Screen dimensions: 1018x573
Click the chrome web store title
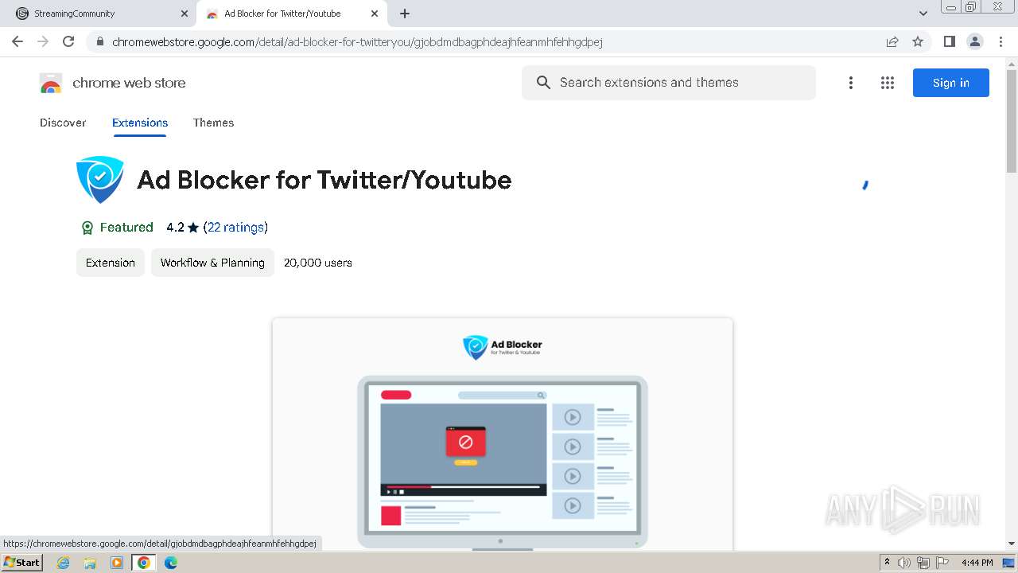pyautogui.click(x=129, y=83)
